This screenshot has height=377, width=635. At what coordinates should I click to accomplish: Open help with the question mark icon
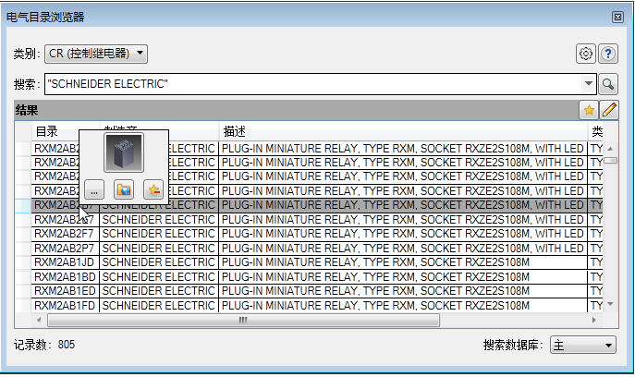608,54
